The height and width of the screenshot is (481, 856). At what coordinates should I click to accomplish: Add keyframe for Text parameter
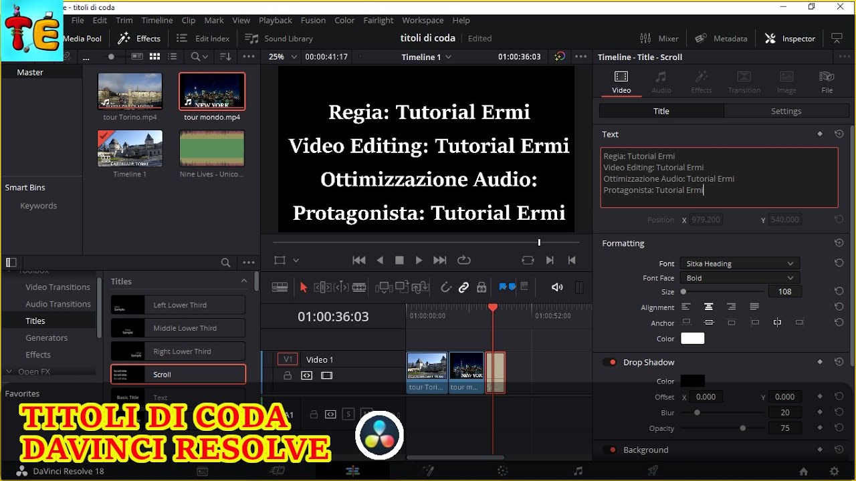click(x=820, y=134)
